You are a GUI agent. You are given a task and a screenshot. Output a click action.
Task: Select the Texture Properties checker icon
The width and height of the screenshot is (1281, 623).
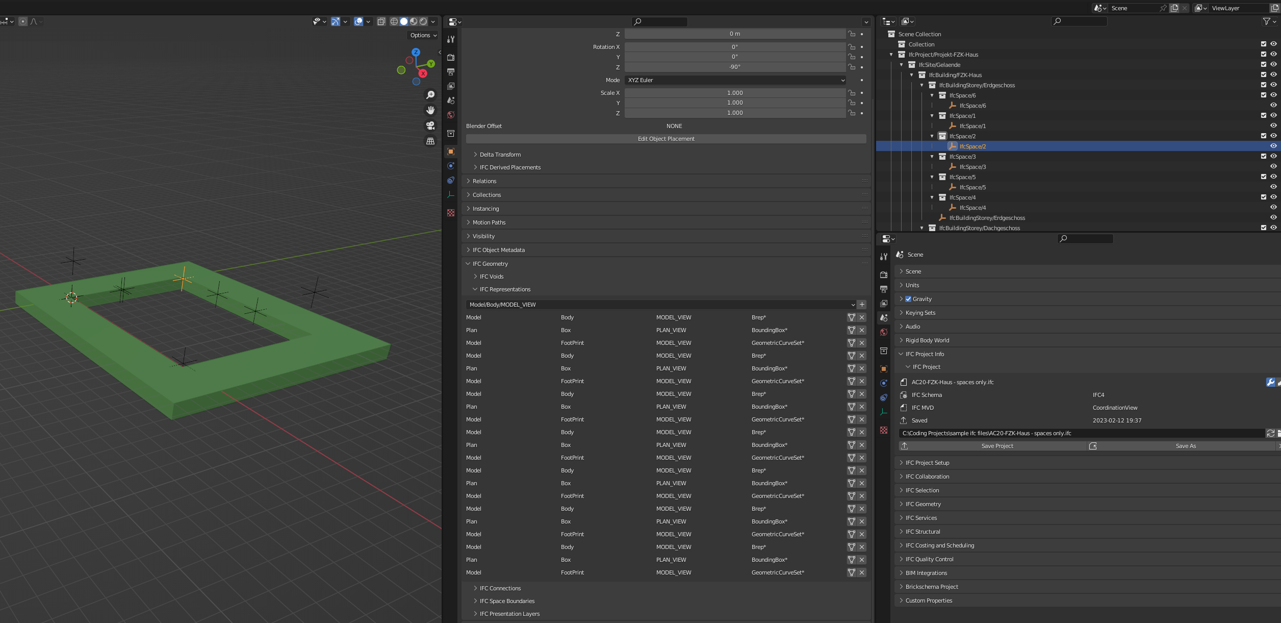tap(451, 213)
